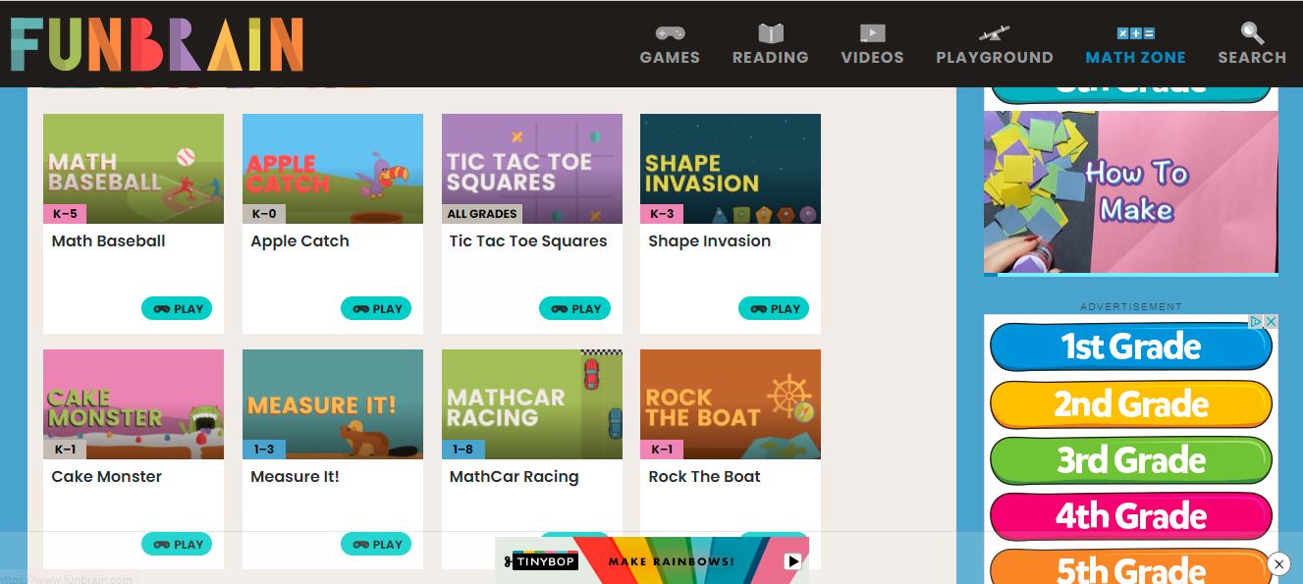
Task: Click the gamepad icon on Math Baseball's Play button
Action: (160, 308)
